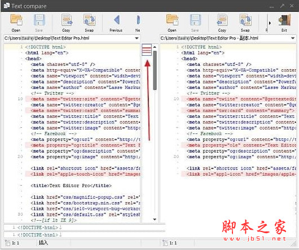
Task: Click the right status bar position icon
Action: click(x=165, y=243)
